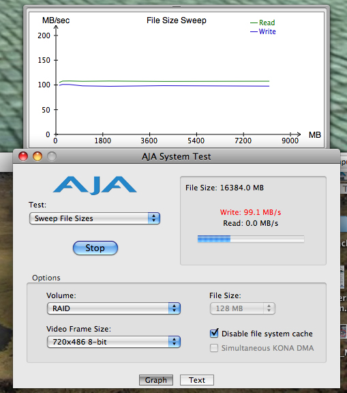
Task: Click the AJA logo
Action: pos(95,185)
